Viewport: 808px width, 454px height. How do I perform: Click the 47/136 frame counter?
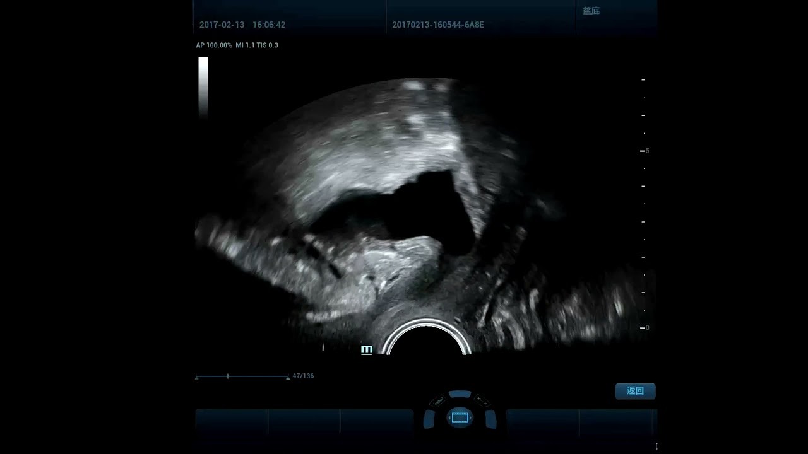[x=303, y=376]
